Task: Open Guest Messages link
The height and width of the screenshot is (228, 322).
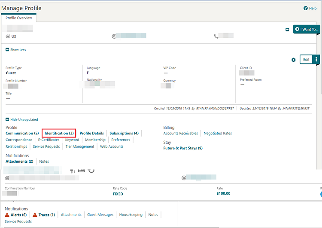Action: click(100, 215)
